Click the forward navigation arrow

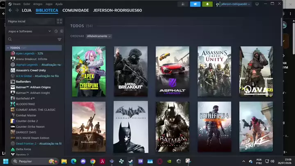tap(17, 10)
